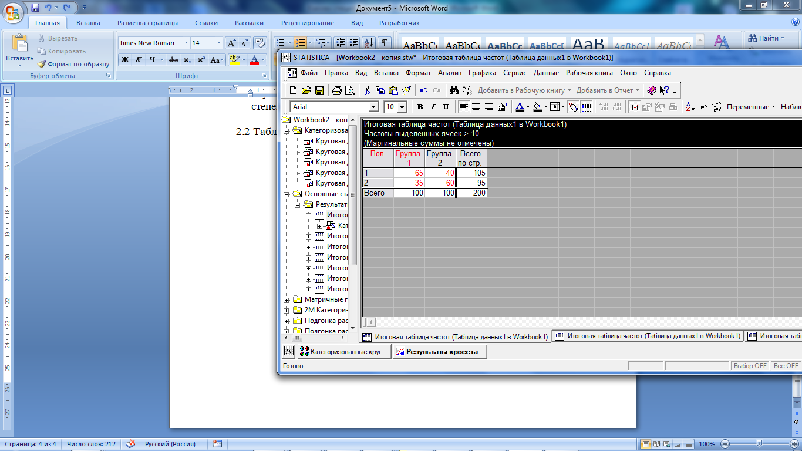This screenshot has height=451, width=802.
Task: Open the Анализ menu in STATISTICA
Action: pyautogui.click(x=450, y=73)
